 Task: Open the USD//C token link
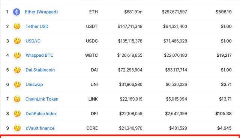33,41
